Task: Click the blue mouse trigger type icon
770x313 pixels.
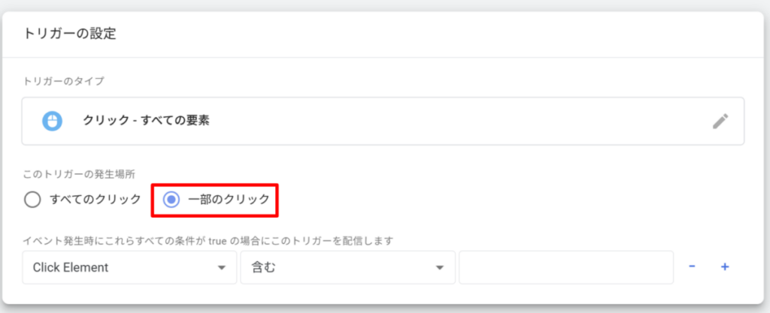Action: point(52,121)
